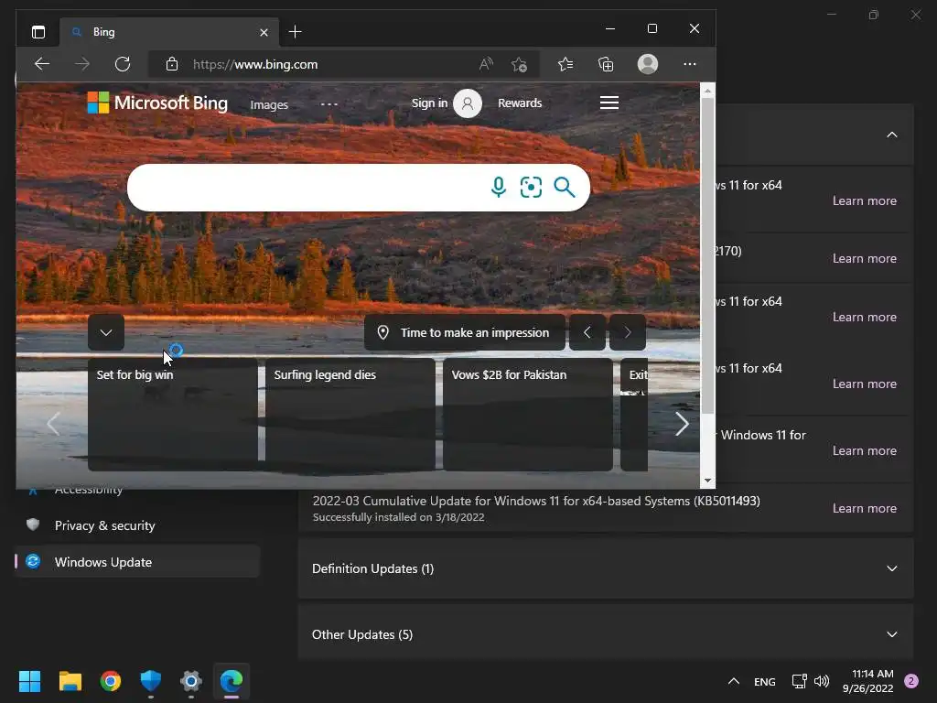Click Edge vertical scrollbar thumb

pos(707,256)
